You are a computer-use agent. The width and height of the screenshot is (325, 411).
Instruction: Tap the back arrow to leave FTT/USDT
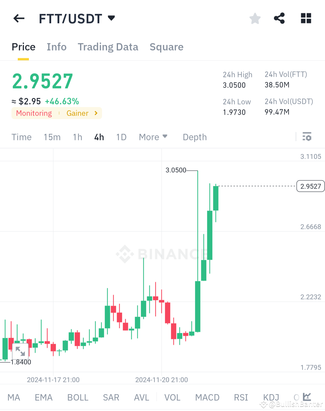pyautogui.click(x=19, y=18)
